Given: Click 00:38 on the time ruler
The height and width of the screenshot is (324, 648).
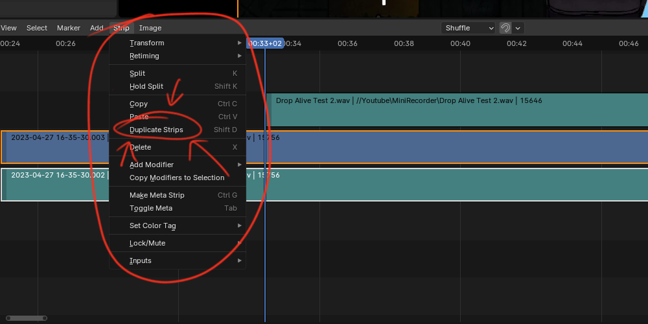Looking at the screenshot, I should [404, 43].
